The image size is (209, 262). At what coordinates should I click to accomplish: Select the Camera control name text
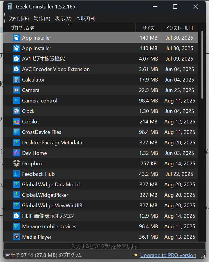[40, 101]
